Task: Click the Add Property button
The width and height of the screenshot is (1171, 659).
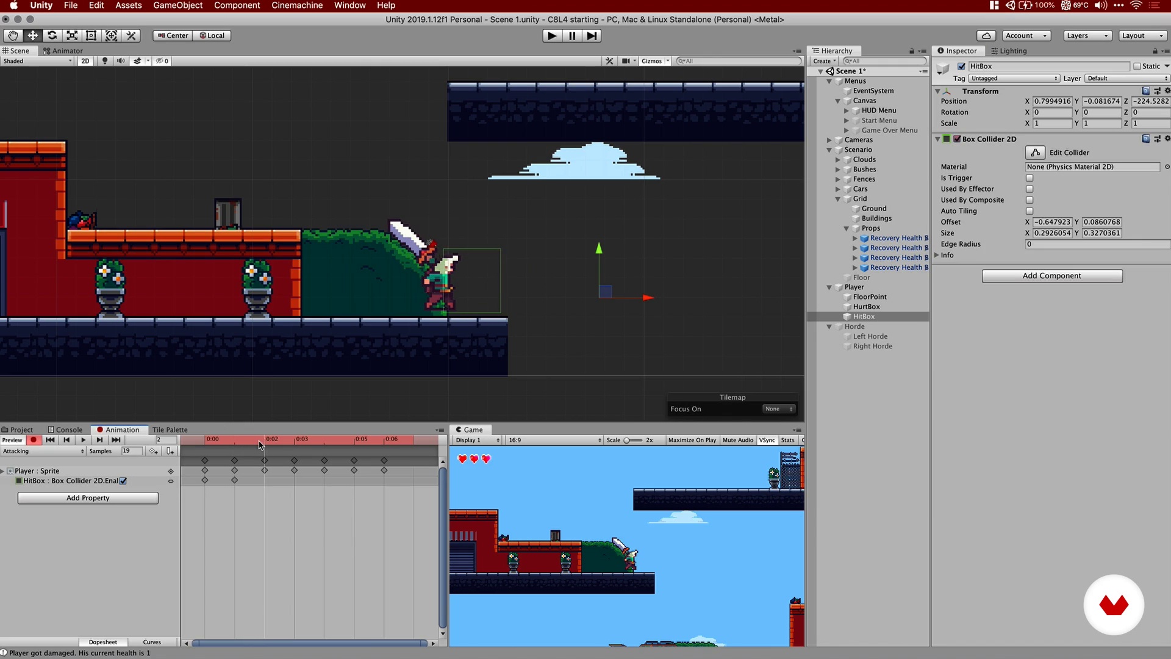Action: point(88,498)
